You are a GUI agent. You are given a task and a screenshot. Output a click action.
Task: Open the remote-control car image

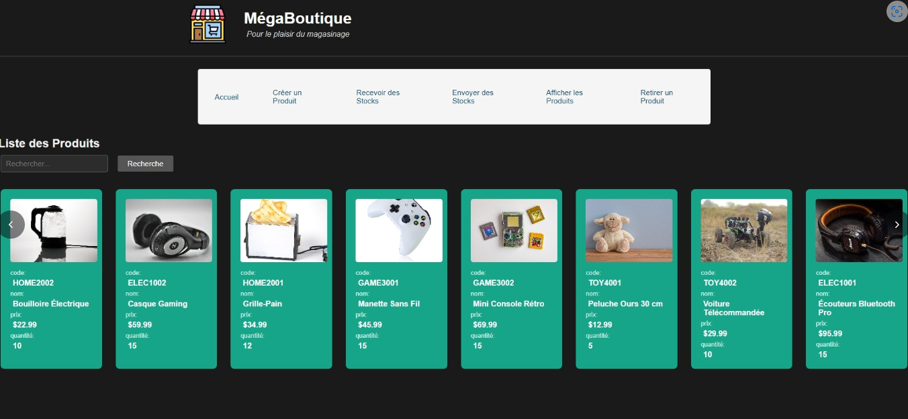(744, 231)
